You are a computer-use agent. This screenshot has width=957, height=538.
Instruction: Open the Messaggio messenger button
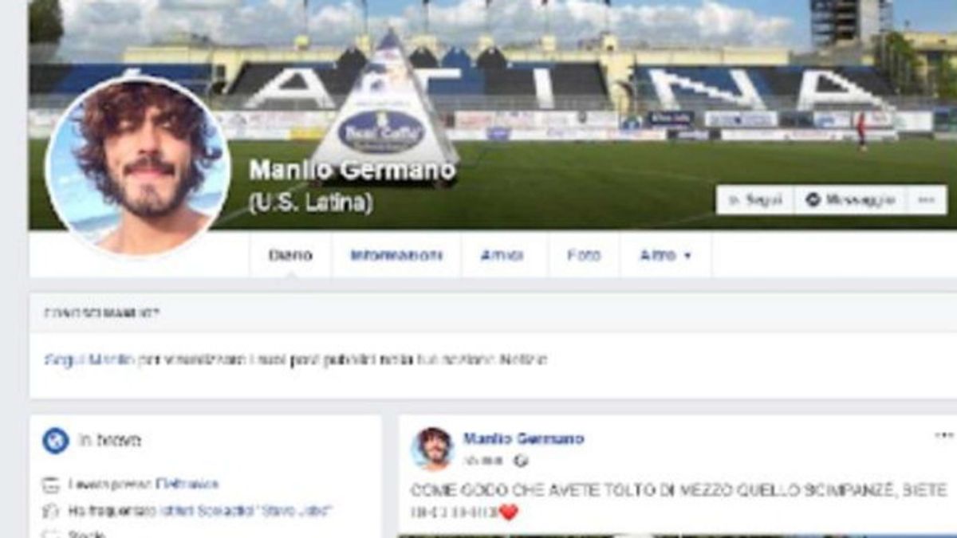(850, 200)
